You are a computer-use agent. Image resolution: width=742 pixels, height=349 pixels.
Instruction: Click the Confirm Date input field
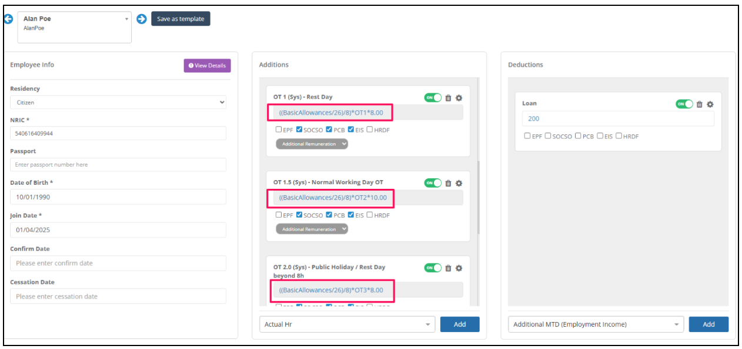click(118, 263)
